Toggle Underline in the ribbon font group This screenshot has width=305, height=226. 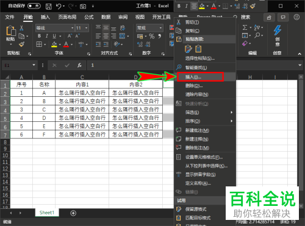(x=54, y=36)
